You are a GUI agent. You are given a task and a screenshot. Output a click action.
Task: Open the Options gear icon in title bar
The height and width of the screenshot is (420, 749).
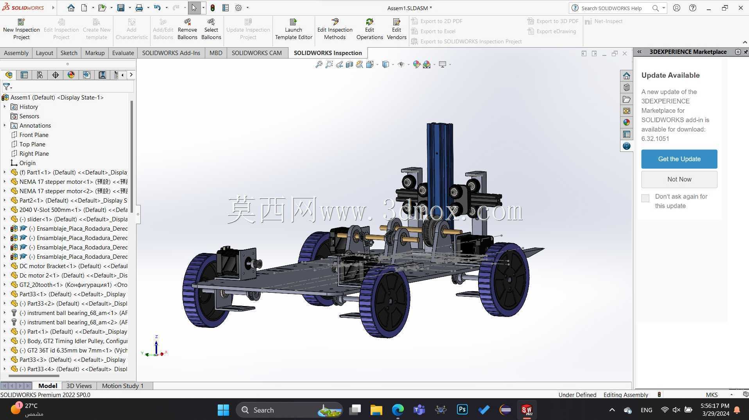238,8
